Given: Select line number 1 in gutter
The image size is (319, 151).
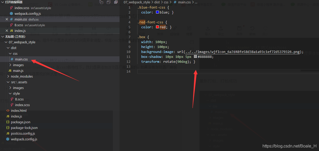Looking at the screenshot, I should pos(129,7).
